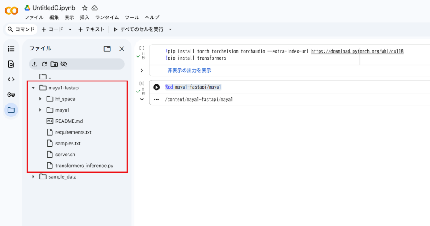Collapse the output of the %cd cell

point(142,99)
